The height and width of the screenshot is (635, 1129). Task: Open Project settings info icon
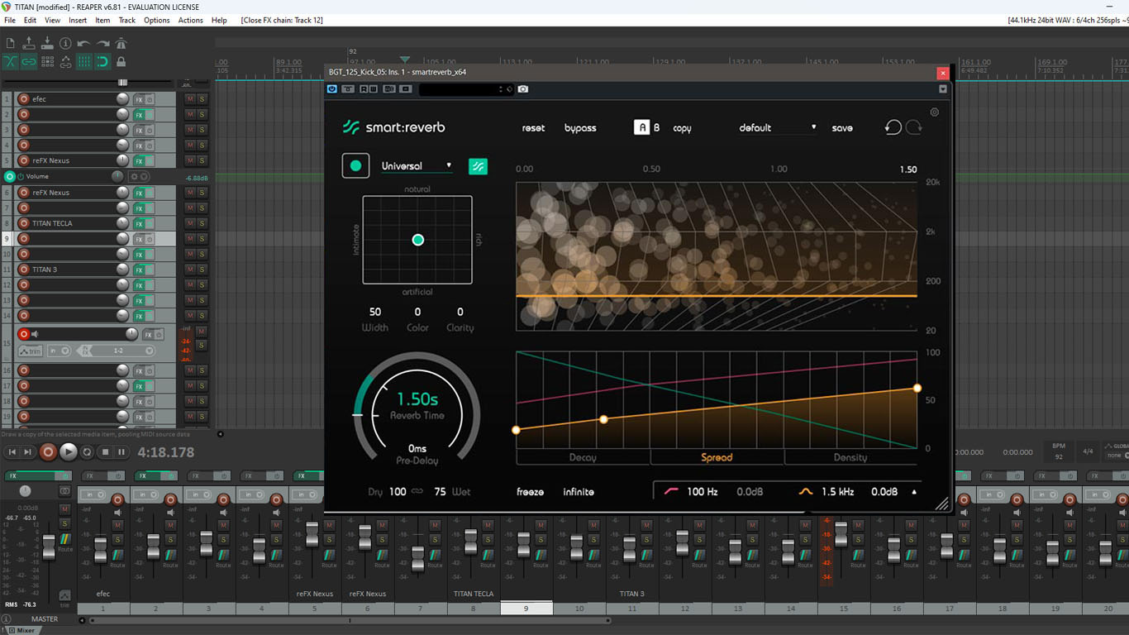65,43
